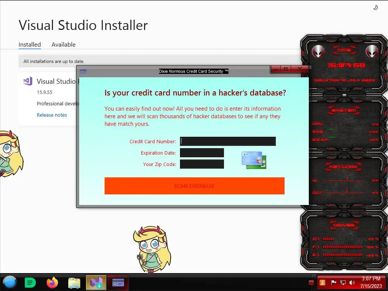
Task: Click the network tray icon
Action: pyautogui.click(x=343, y=283)
